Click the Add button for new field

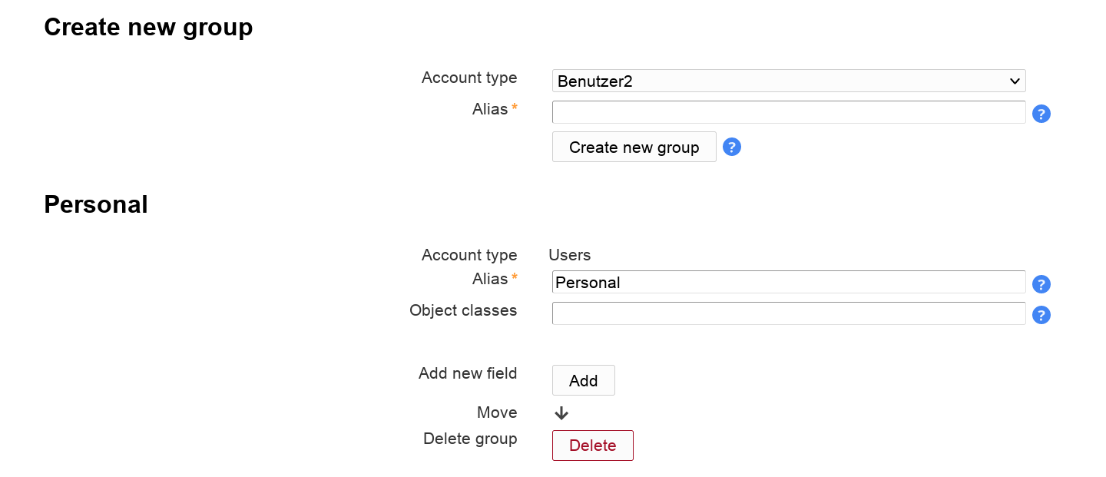coord(583,380)
